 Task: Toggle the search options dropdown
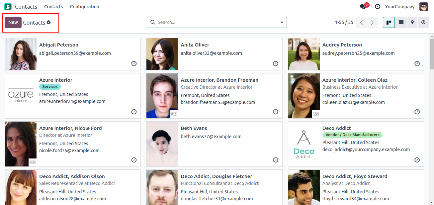click(x=282, y=22)
